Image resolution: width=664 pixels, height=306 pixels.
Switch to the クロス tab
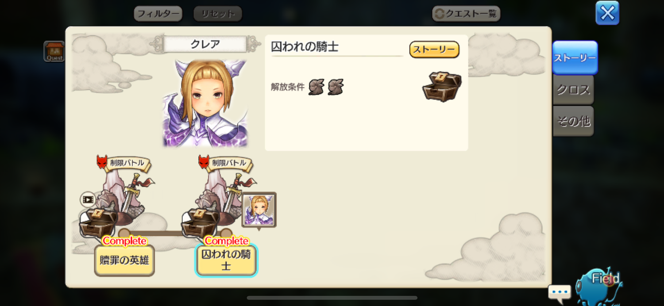573,90
